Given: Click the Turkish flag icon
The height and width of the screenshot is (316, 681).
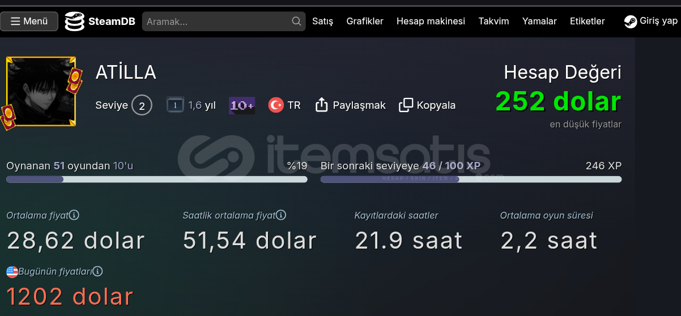Looking at the screenshot, I should 276,105.
